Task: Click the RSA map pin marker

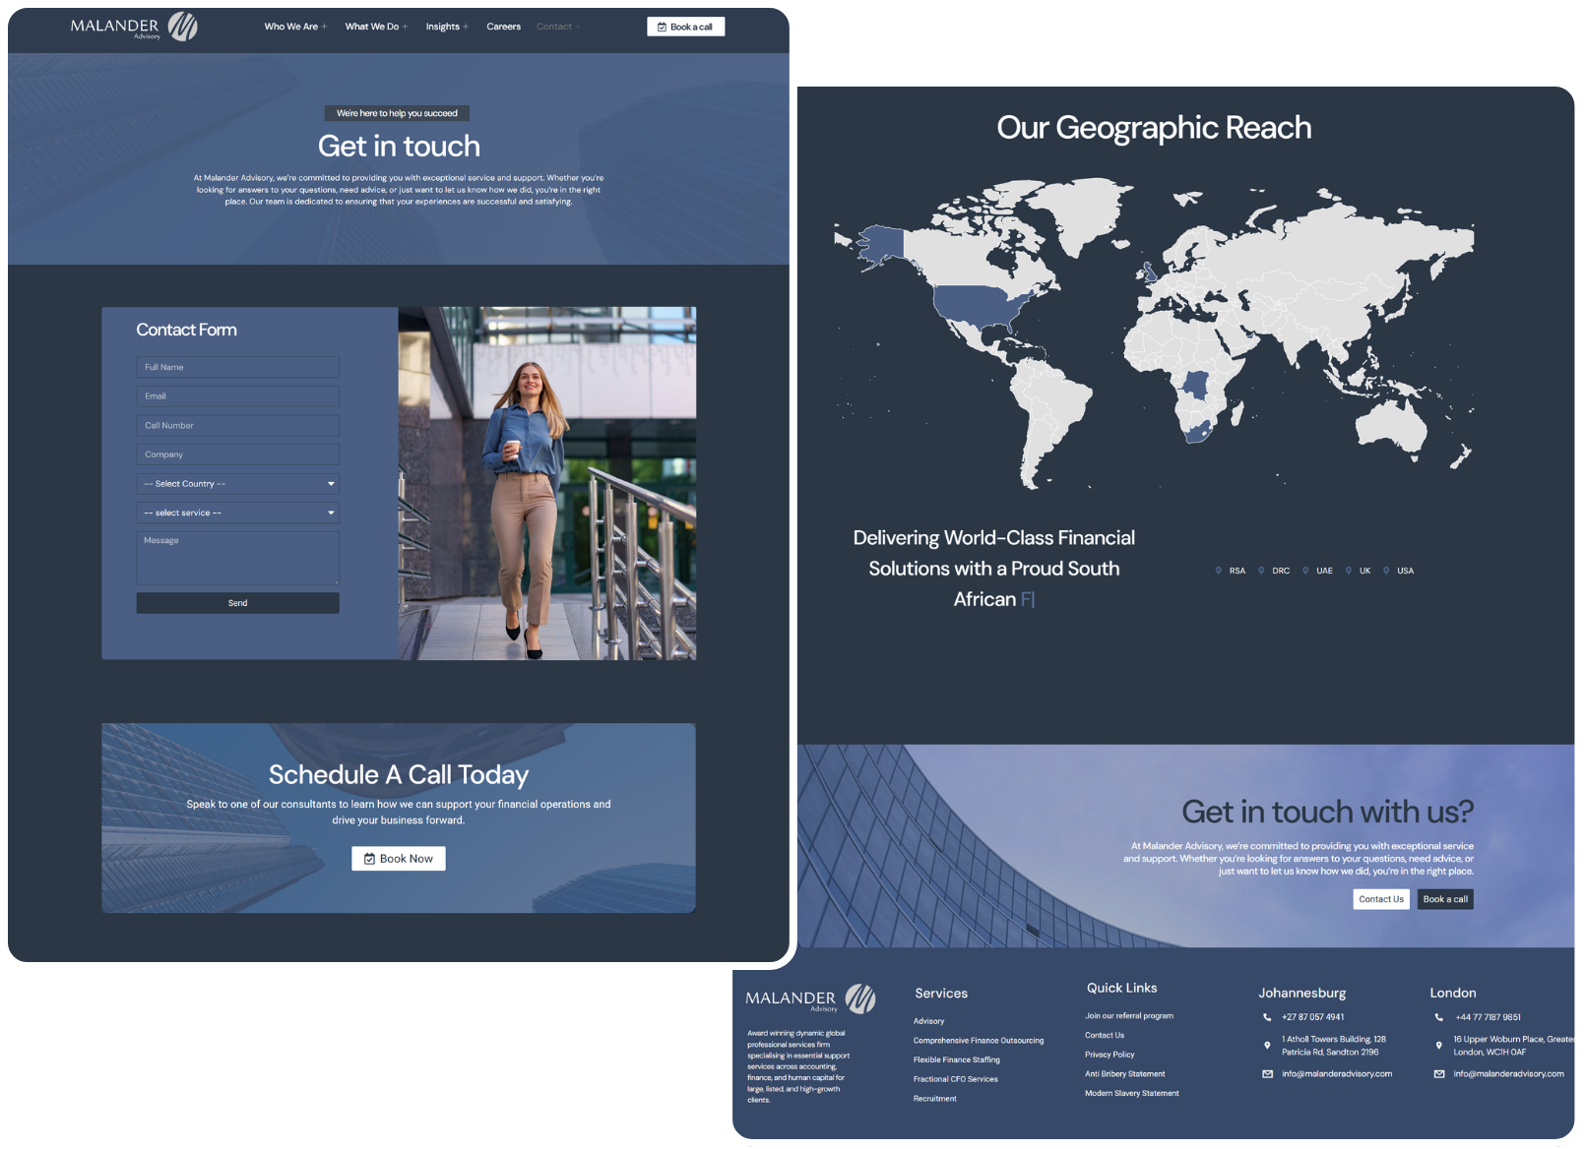Action: coord(1219,571)
